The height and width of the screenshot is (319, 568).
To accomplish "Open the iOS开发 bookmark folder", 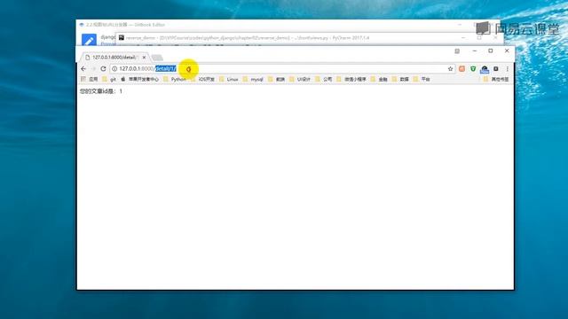I will [203, 79].
